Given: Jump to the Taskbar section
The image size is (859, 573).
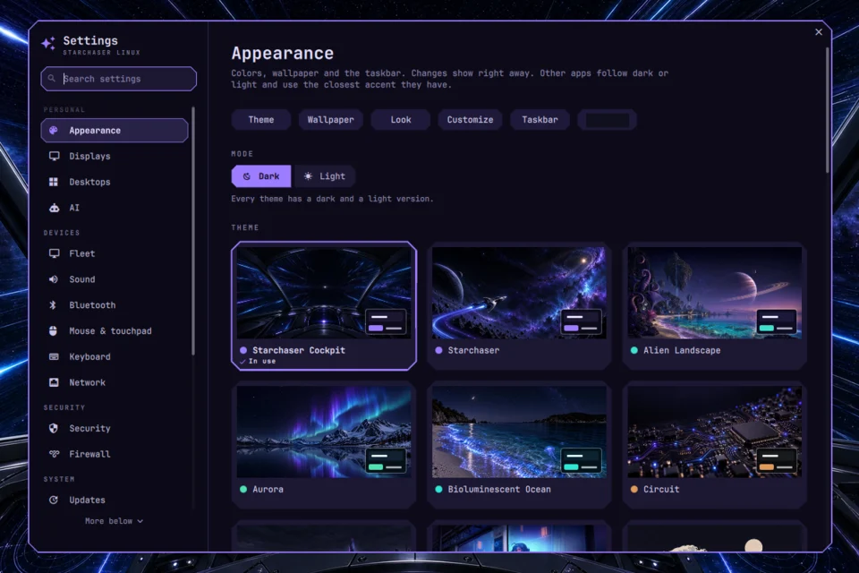Looking at the screenshot, I should pos(540,120).
